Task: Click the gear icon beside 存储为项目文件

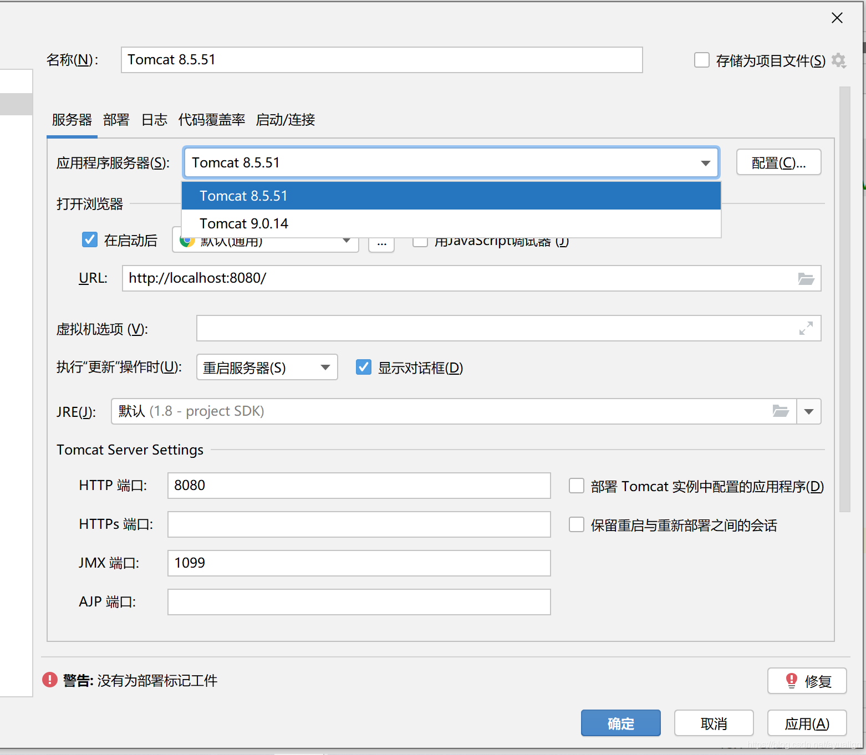Action: [x=839, y=60]
